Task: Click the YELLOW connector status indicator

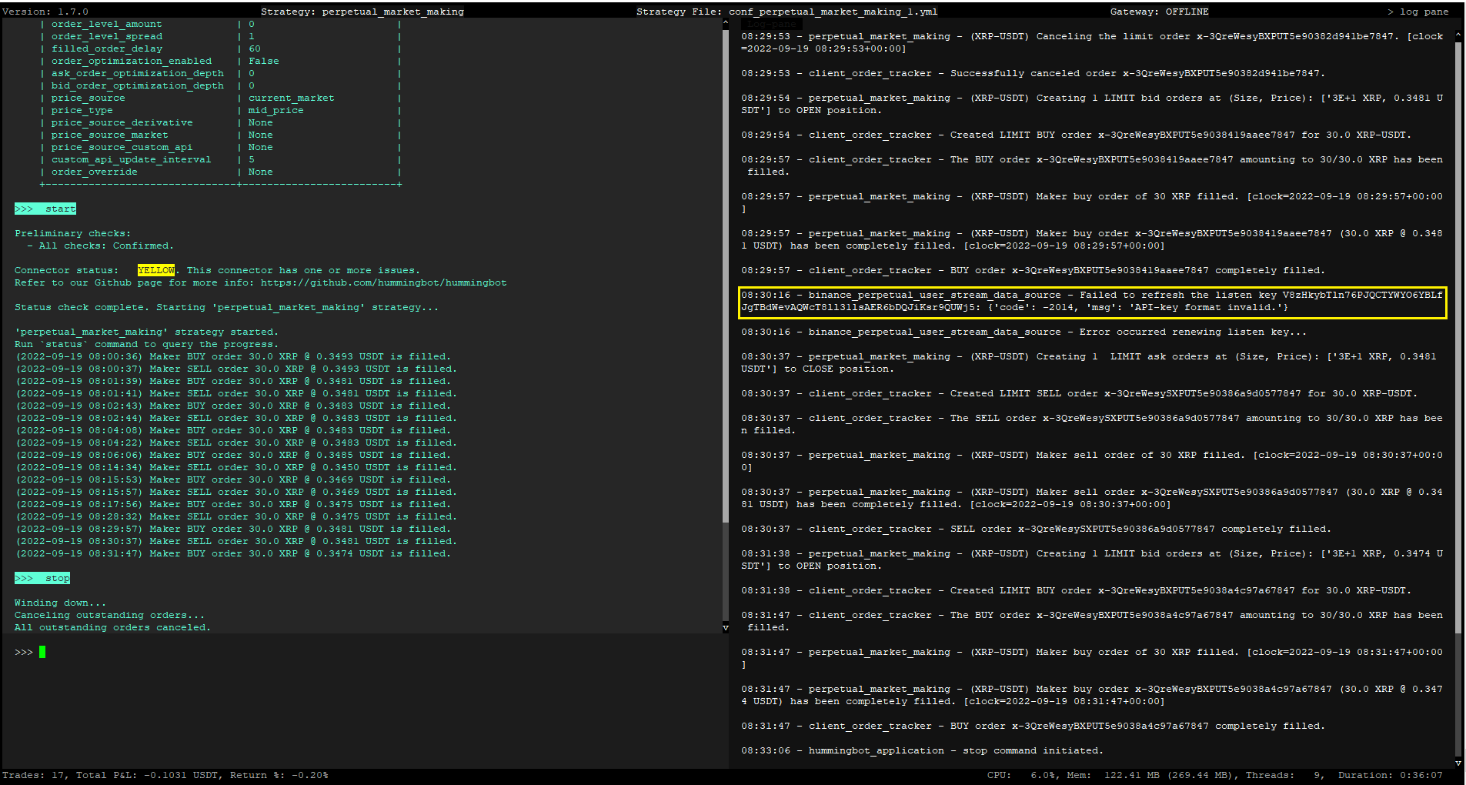Action: [156, 270]
